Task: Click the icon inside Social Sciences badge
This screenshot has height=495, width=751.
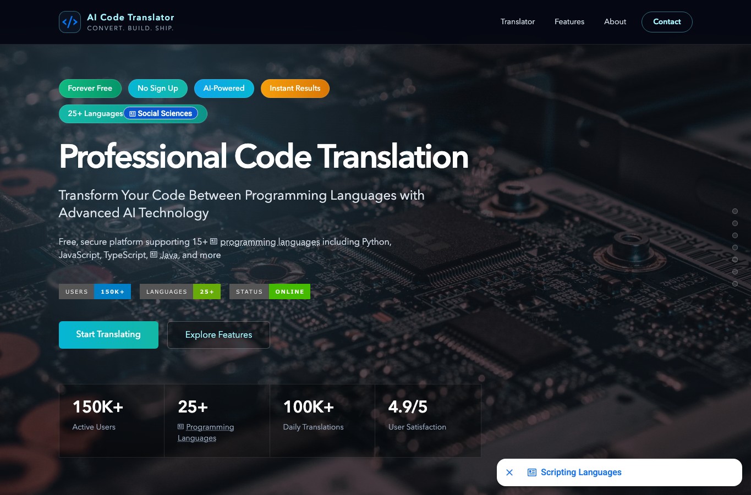Action: pos(133,114)
